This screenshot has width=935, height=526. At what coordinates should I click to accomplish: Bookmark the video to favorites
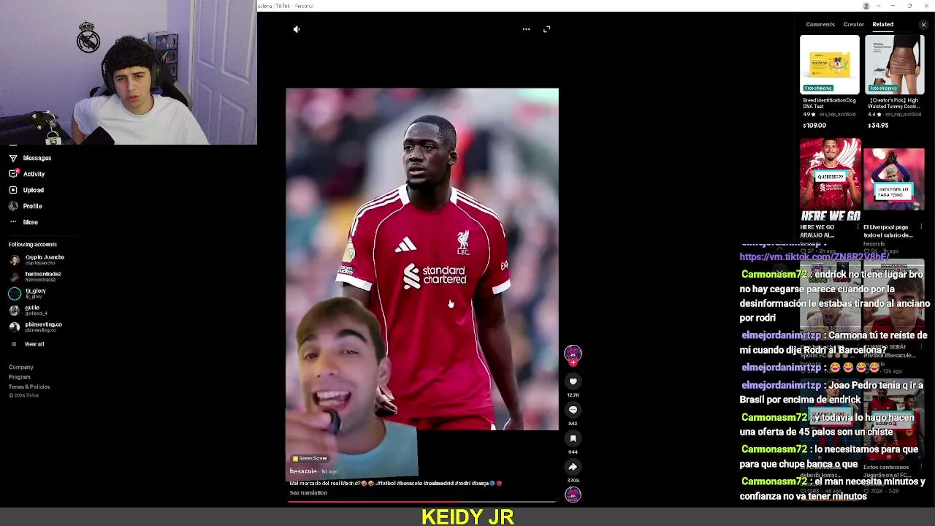[573, 438]
